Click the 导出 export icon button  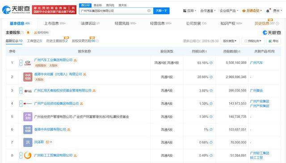pyautogui.click(x=273, y=41)
